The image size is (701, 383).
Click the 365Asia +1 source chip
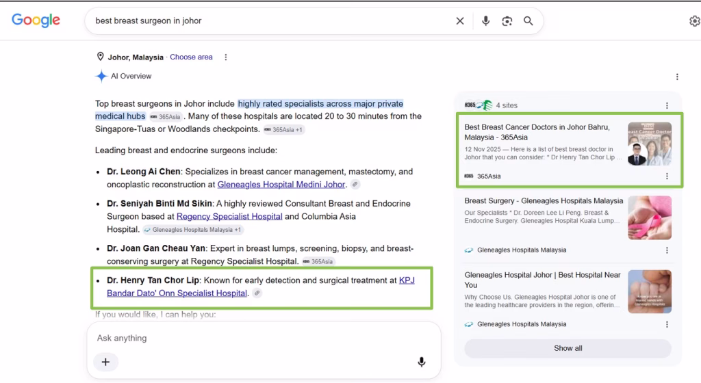pos(283,130)
